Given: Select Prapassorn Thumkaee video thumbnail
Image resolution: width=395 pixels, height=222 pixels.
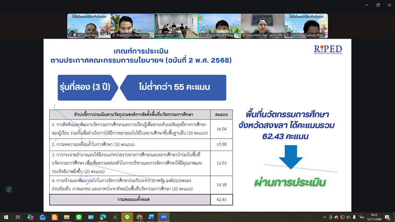Looking at the screenshot, I should [x=132, y=26].
